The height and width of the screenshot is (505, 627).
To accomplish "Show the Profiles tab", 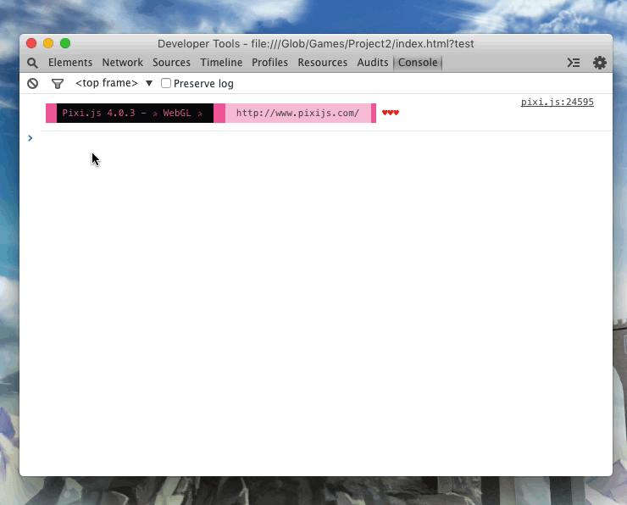I will pyautogui.click(x=269, y=63).
